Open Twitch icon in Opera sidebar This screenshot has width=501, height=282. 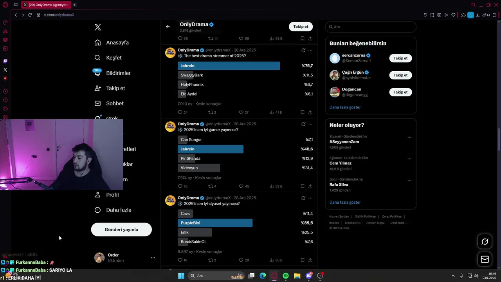5,61
